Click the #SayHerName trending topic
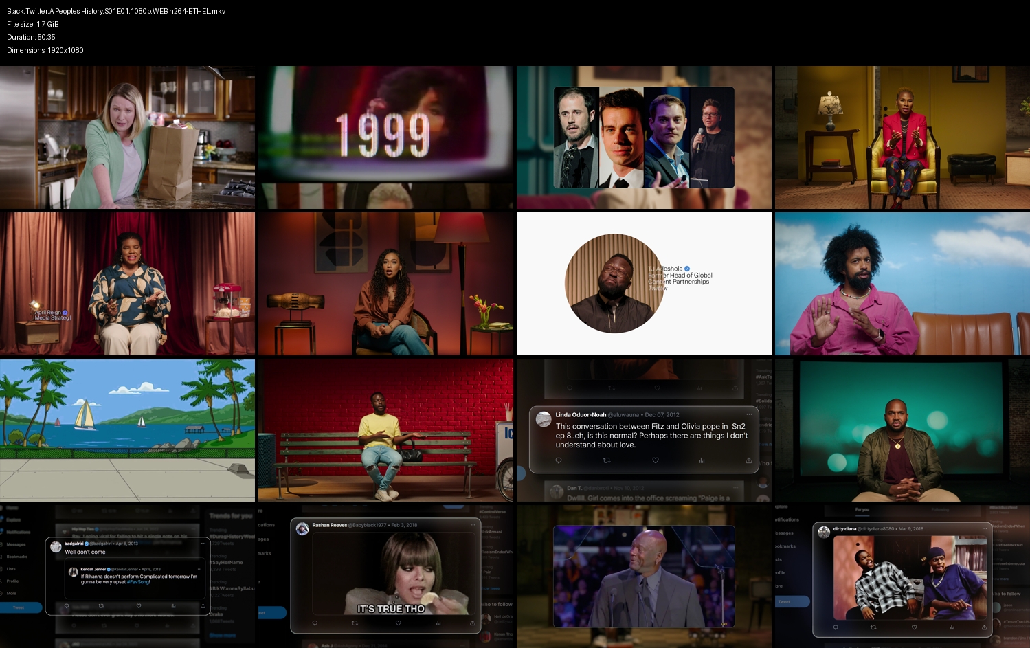Viewport: 1030px width, 648px height. tap(227, 562)
